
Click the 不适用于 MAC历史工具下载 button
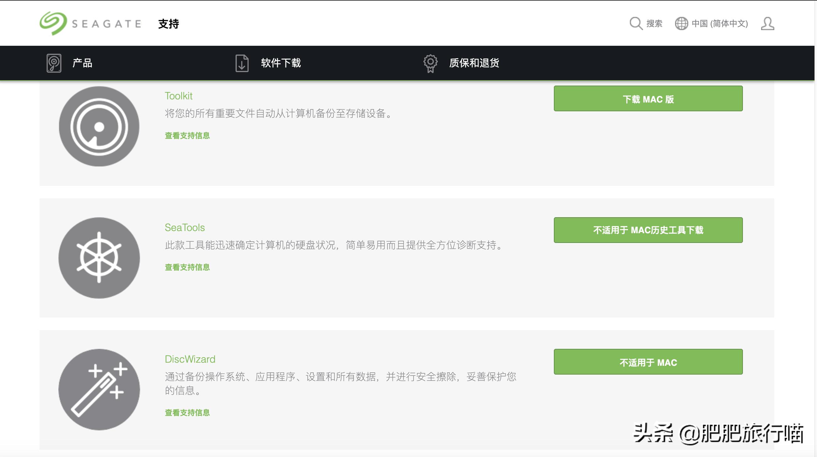648,230
